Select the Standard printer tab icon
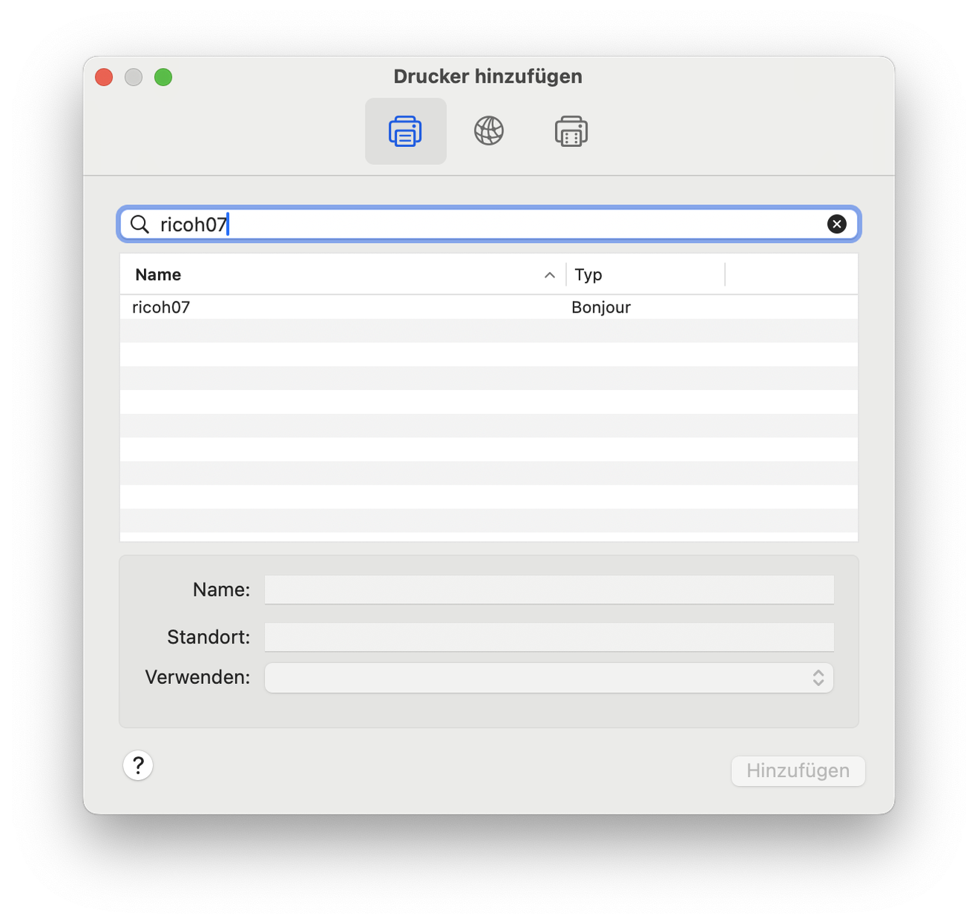978x924 pixels. 405,131
